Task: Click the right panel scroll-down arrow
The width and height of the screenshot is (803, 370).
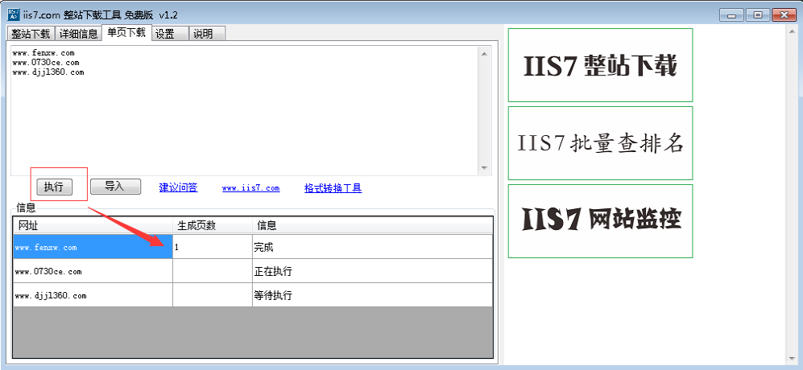Action: click(791, 357)
